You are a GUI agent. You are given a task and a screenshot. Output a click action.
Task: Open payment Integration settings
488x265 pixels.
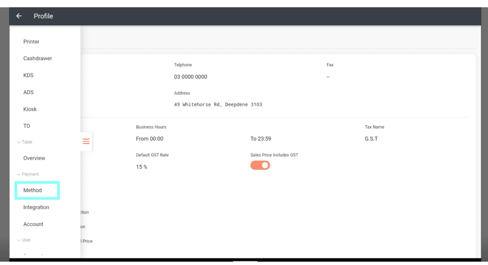click(x=36, y=207)
